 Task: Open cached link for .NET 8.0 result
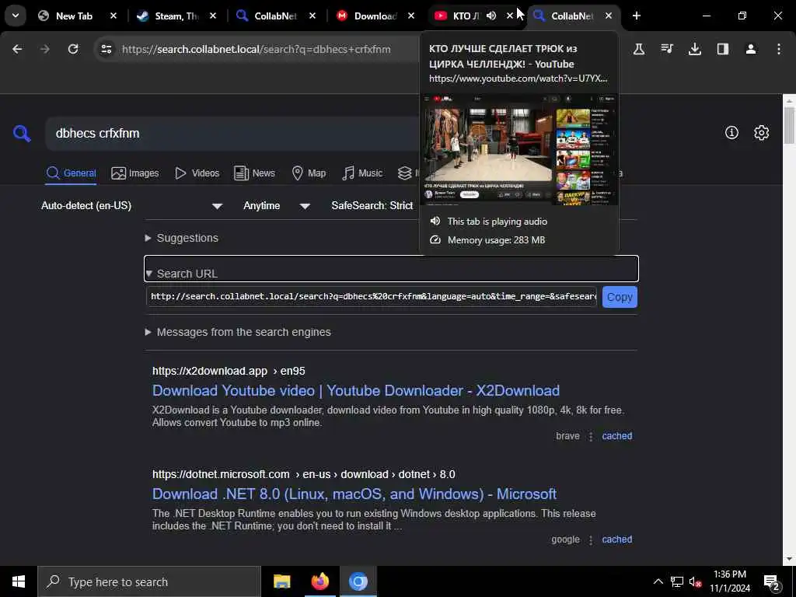click(616, 539)
